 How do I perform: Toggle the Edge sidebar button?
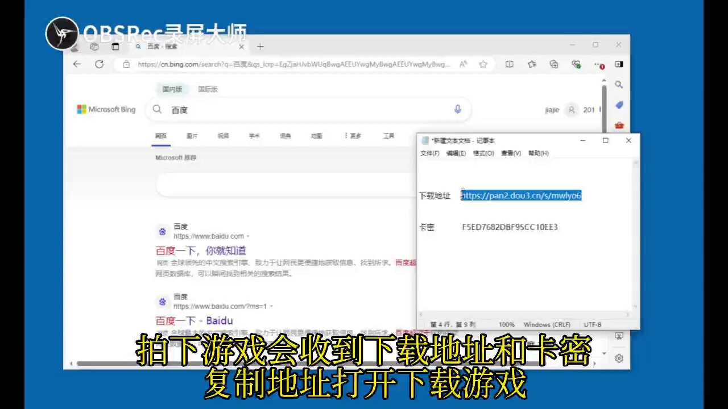coord(619,64)
